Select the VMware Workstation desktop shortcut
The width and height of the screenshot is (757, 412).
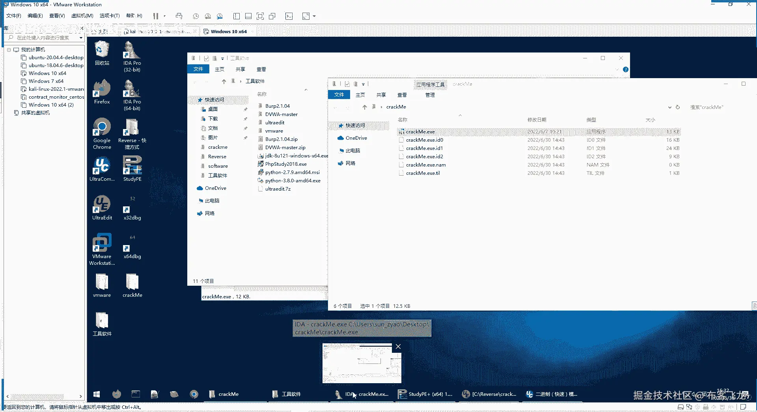102,250
